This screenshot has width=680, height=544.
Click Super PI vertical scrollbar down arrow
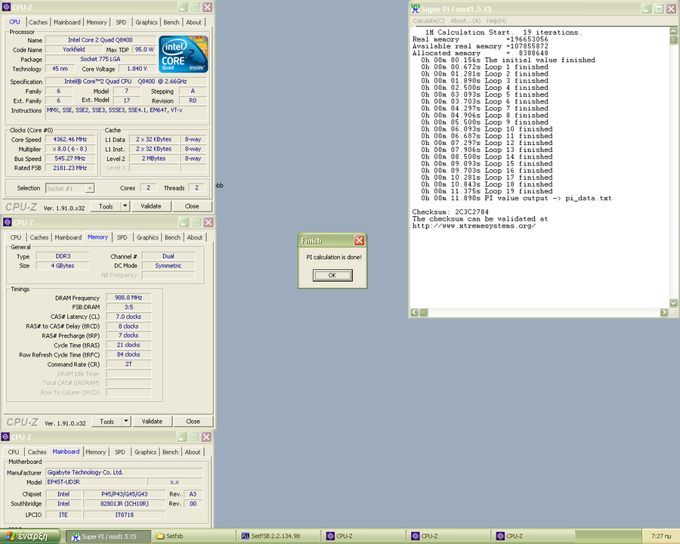click(x=673, y=303)
